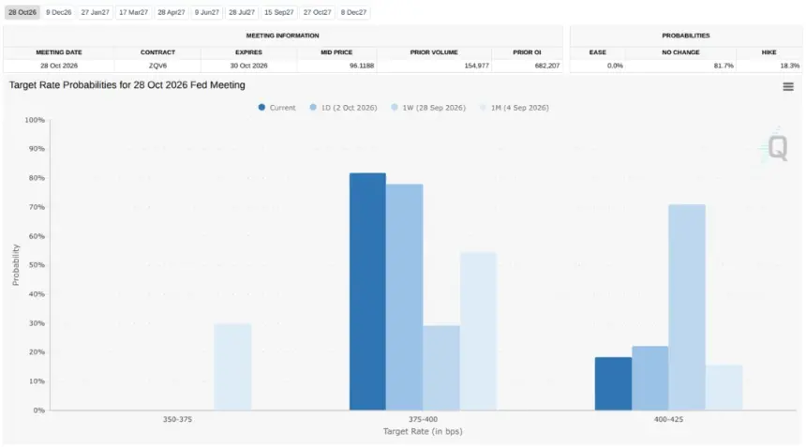Click the 1M bar for 375-400
The width and height of the screenshot is (806, 447).
tap(479, 332)
